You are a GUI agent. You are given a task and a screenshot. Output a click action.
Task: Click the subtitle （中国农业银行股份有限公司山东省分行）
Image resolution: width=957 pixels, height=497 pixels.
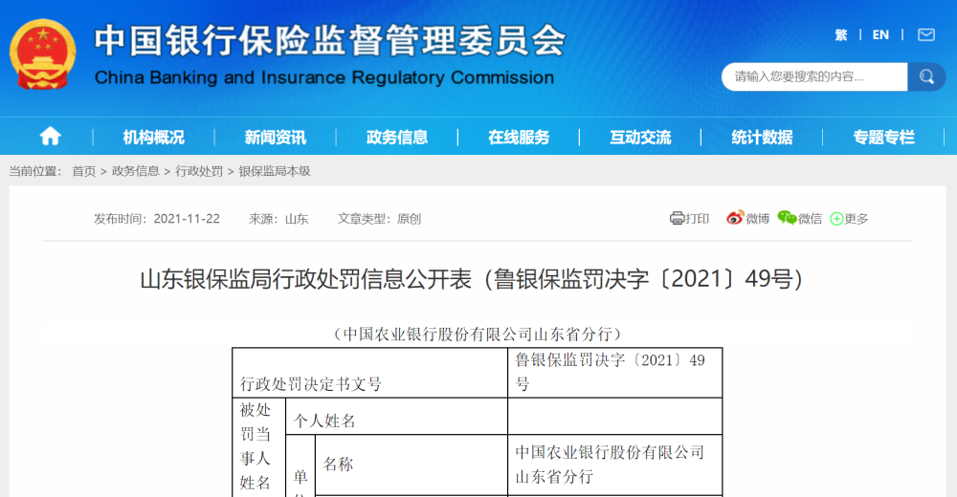point(478,335)
